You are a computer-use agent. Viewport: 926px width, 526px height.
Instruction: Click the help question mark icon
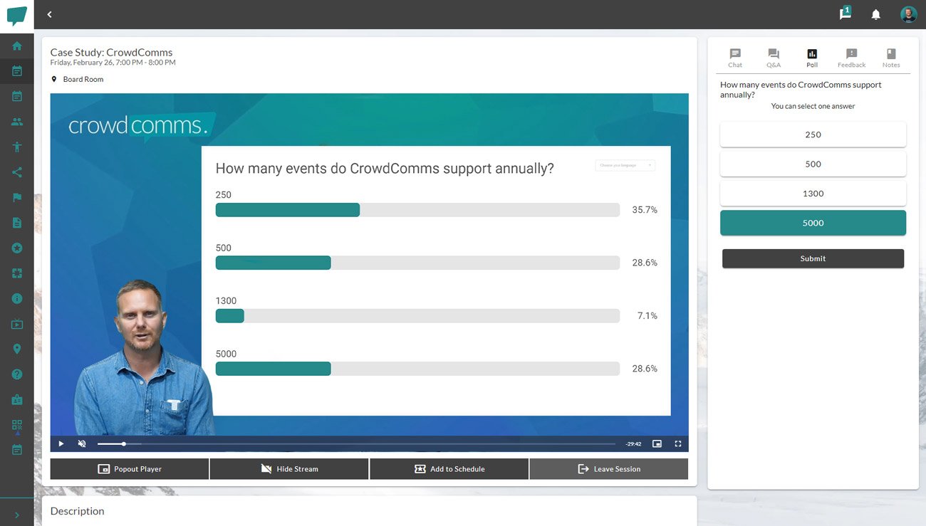point(17,374)
